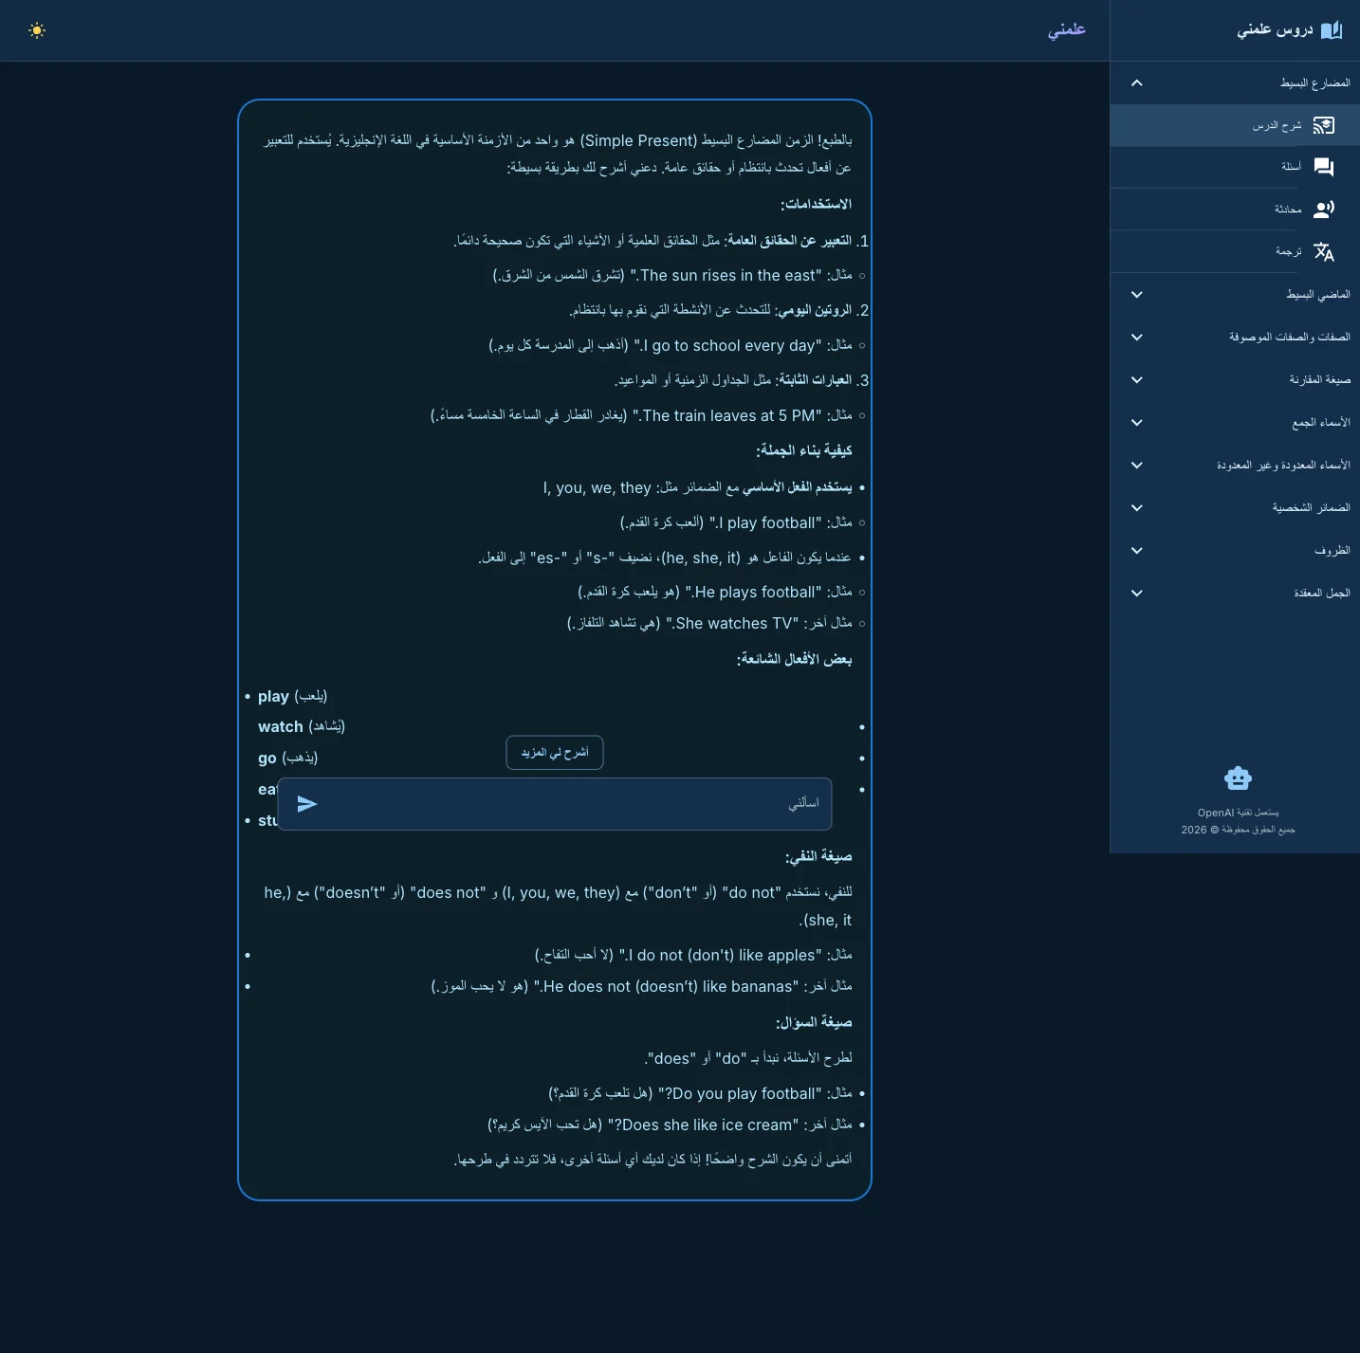Click the يستعمل تقنية OpenAI footer text

[1238, 813]
